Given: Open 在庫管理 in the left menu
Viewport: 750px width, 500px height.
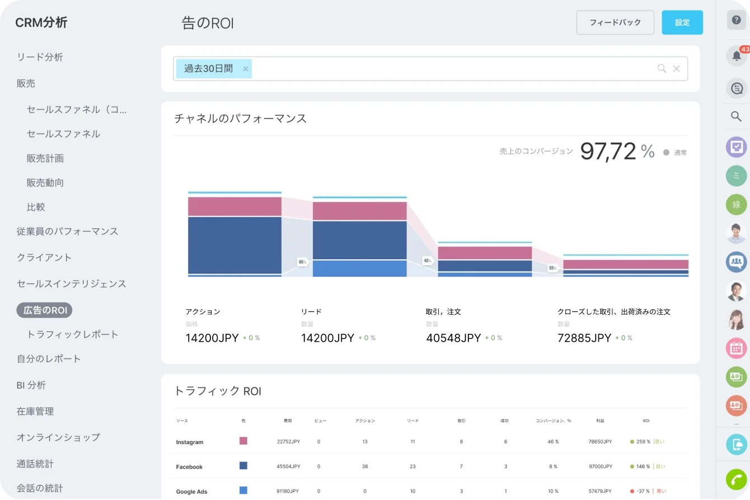Looking at the screenshot, I should click(x=35, y=411).
